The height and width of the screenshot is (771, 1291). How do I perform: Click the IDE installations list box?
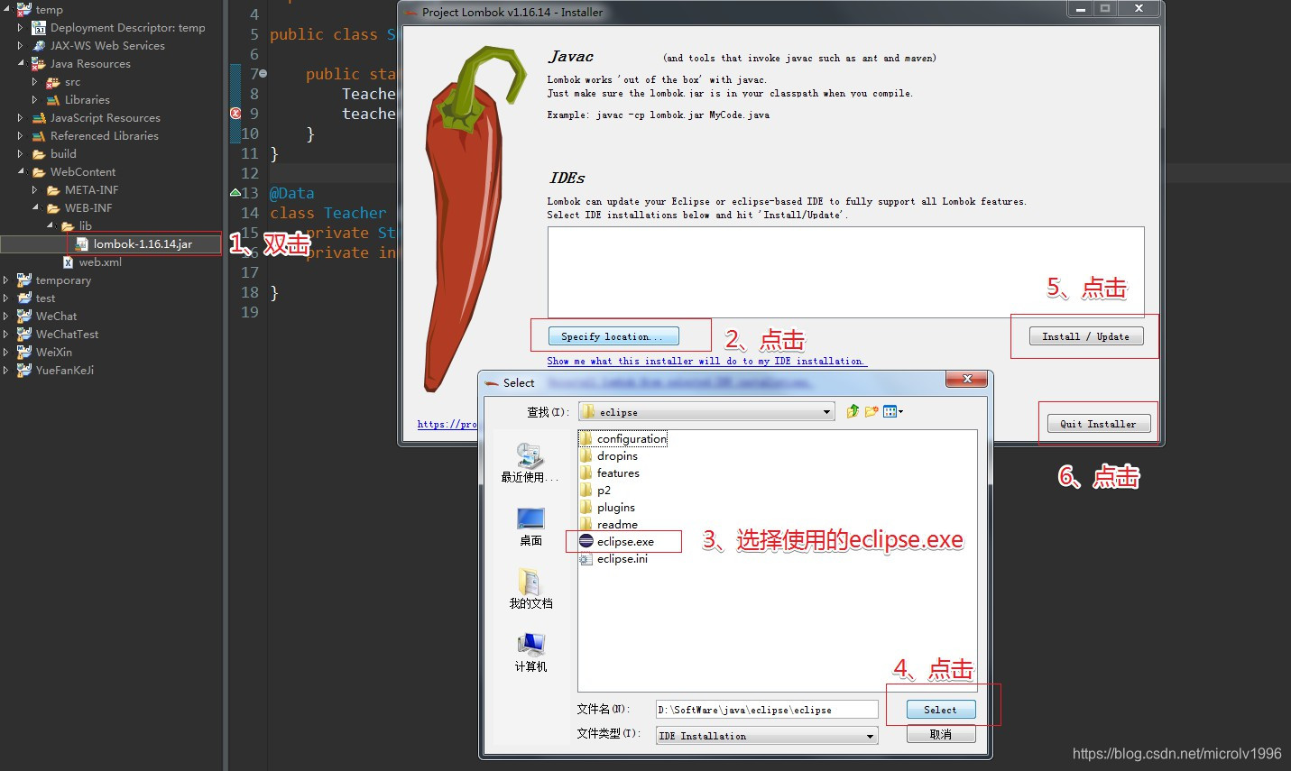click(845, 271)
